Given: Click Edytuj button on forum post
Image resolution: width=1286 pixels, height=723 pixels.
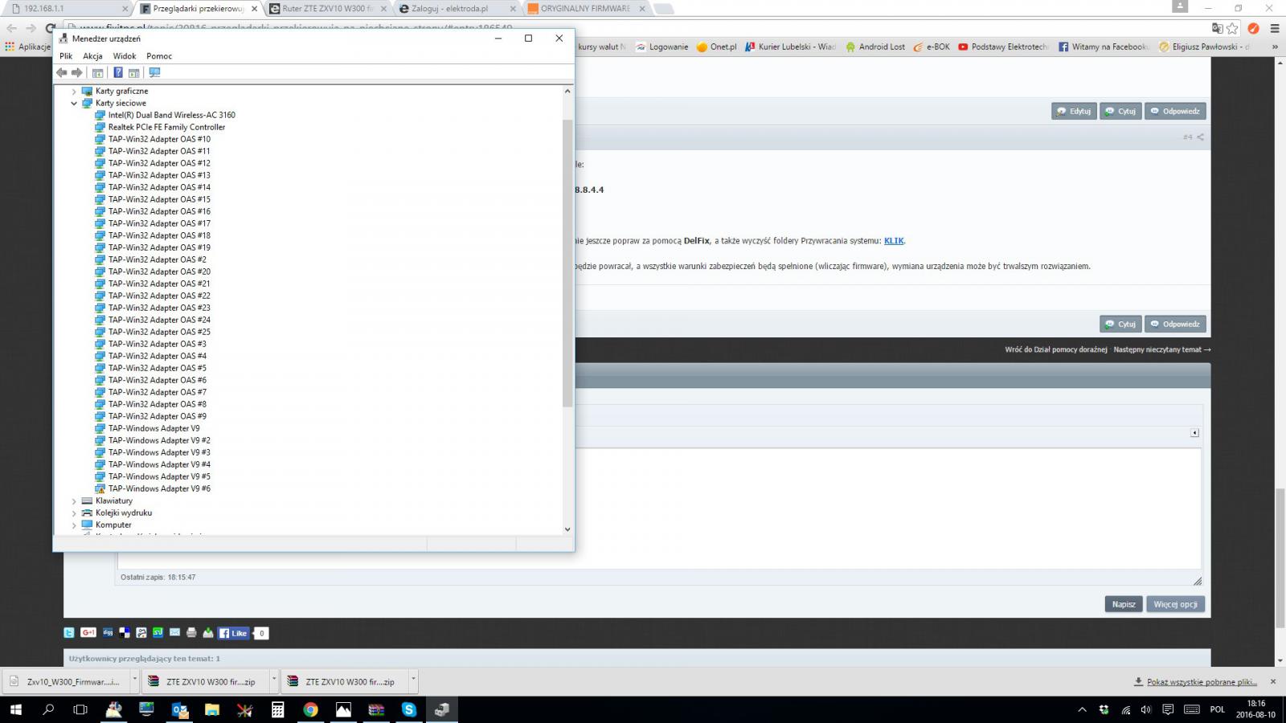Looking at the screenshot, I should (x=1074, y=112).
